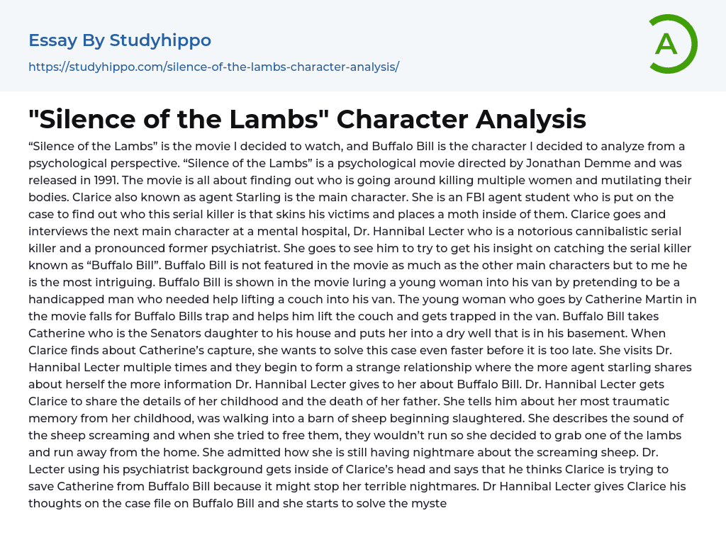
Task: Click the word "handicapped" in the essay
Action: pyautogui.click(x=65, y=299)
